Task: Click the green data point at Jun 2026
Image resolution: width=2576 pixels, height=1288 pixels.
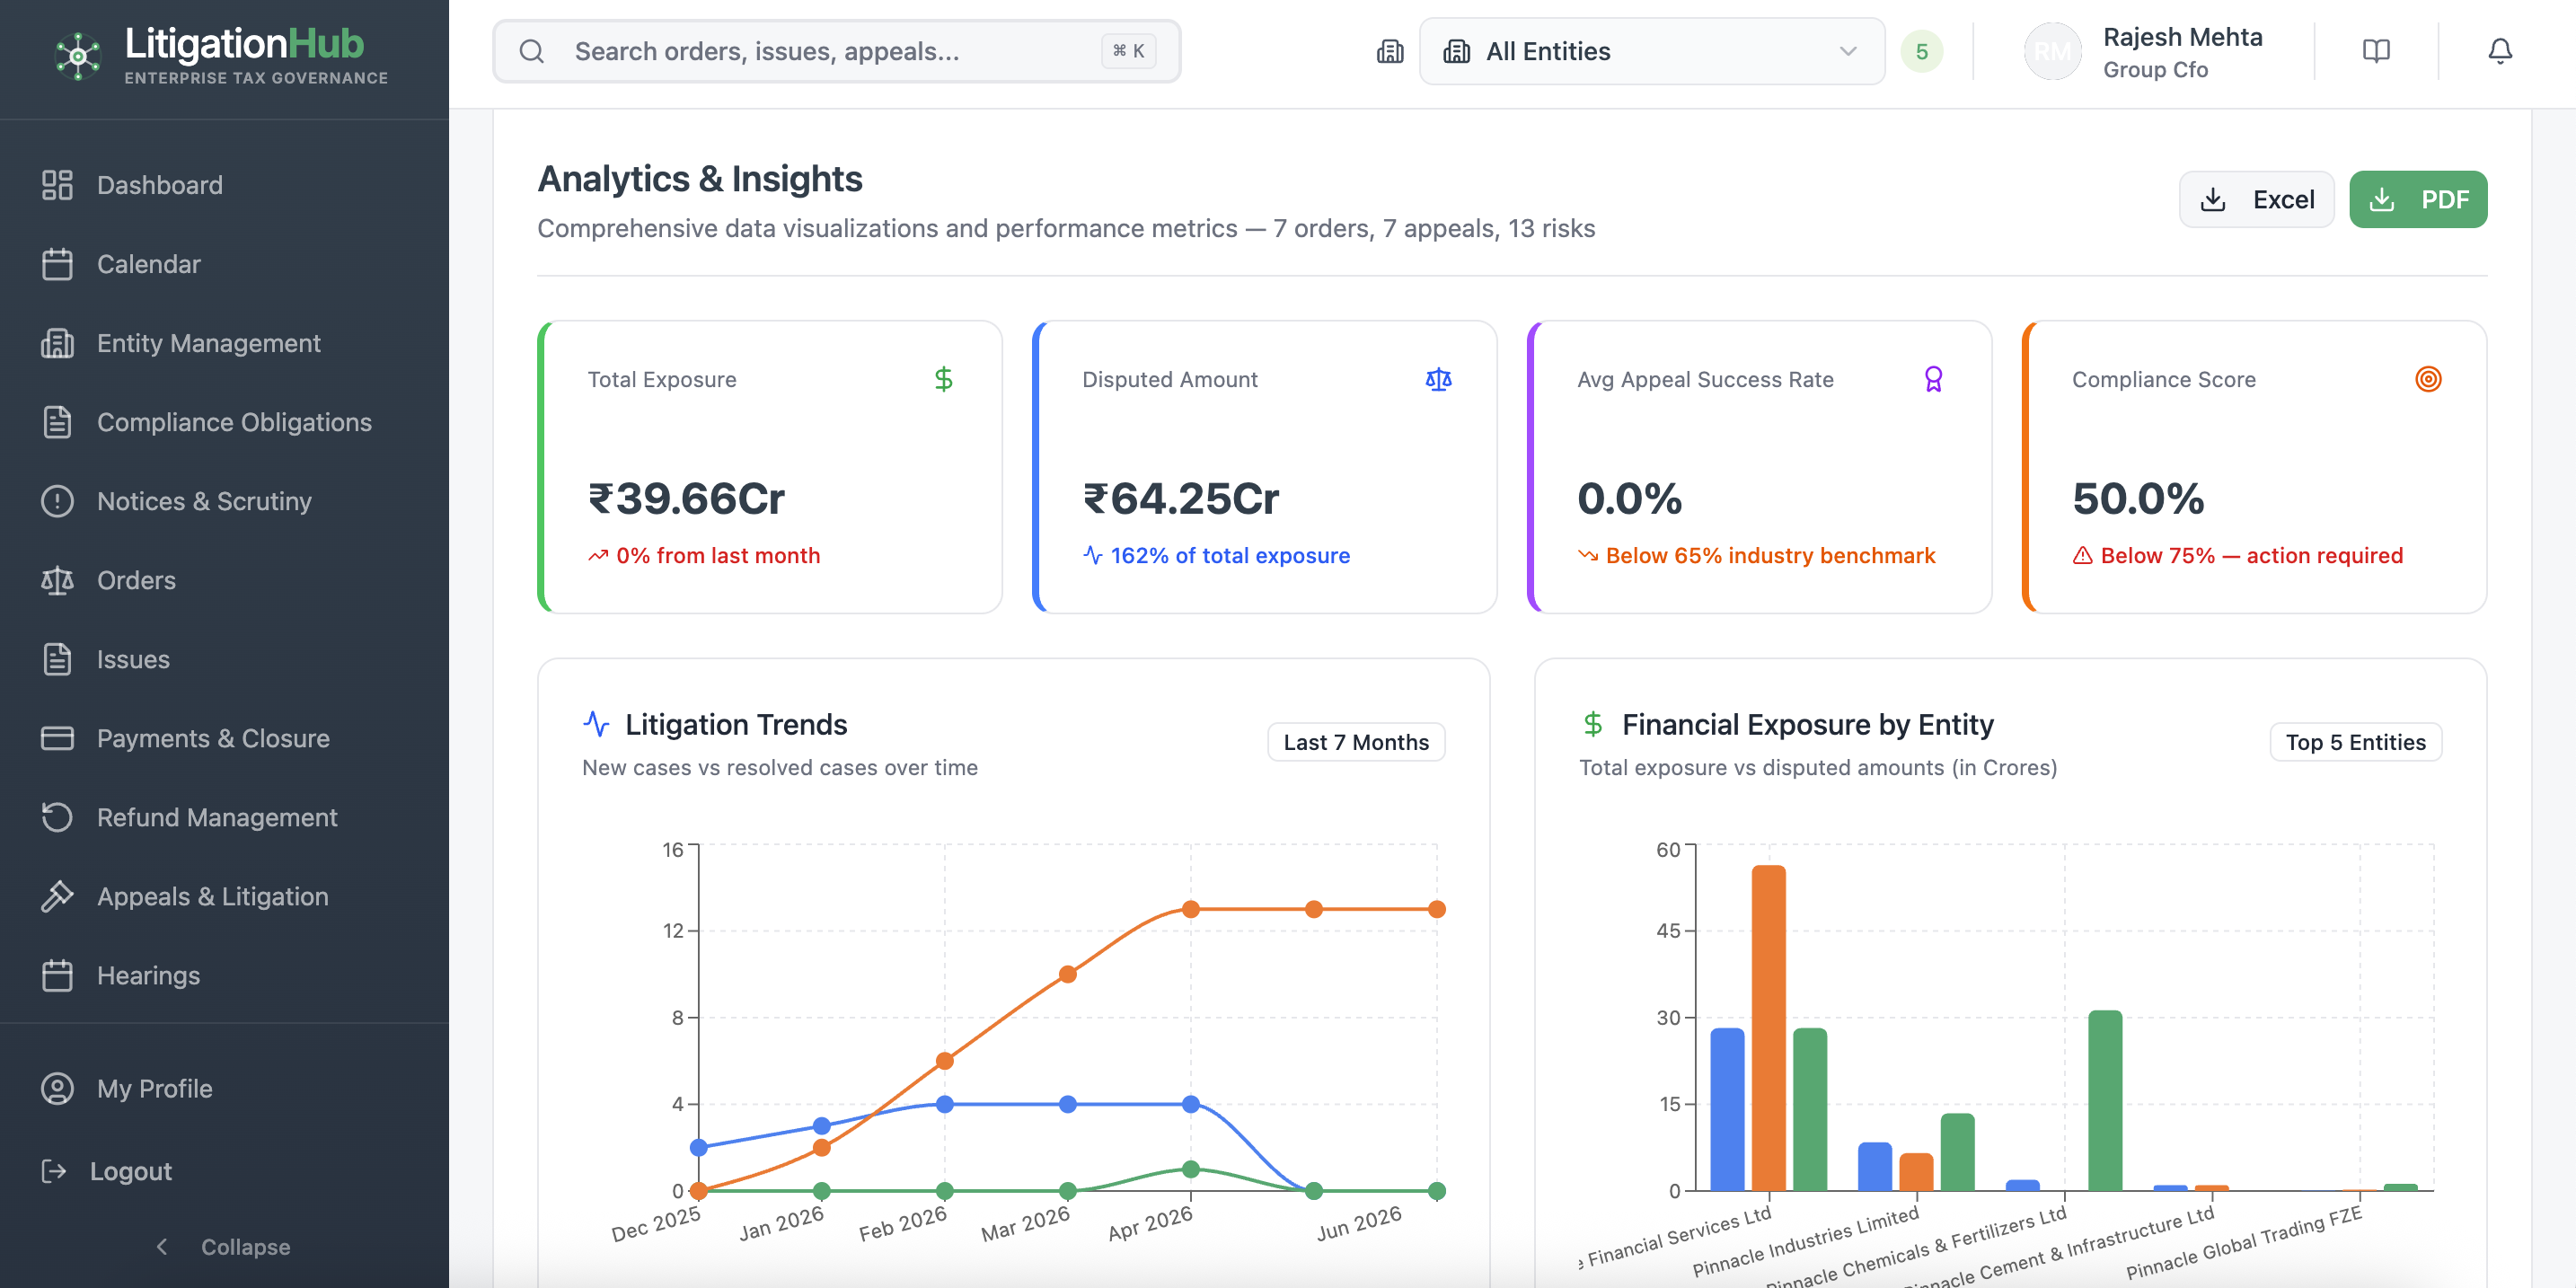Action: click(1436, 1190)
